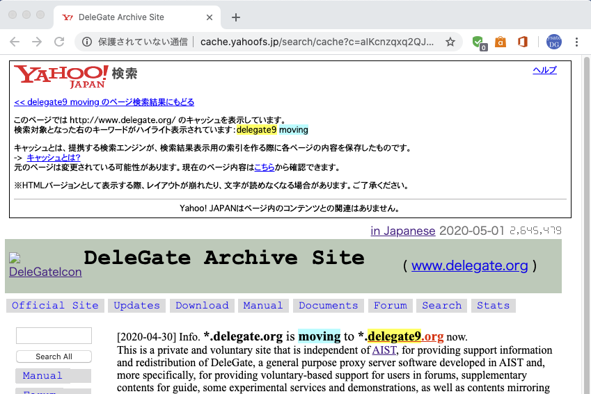Click the site search text field
The image size is (591, 394).
(x=54, y=336)
